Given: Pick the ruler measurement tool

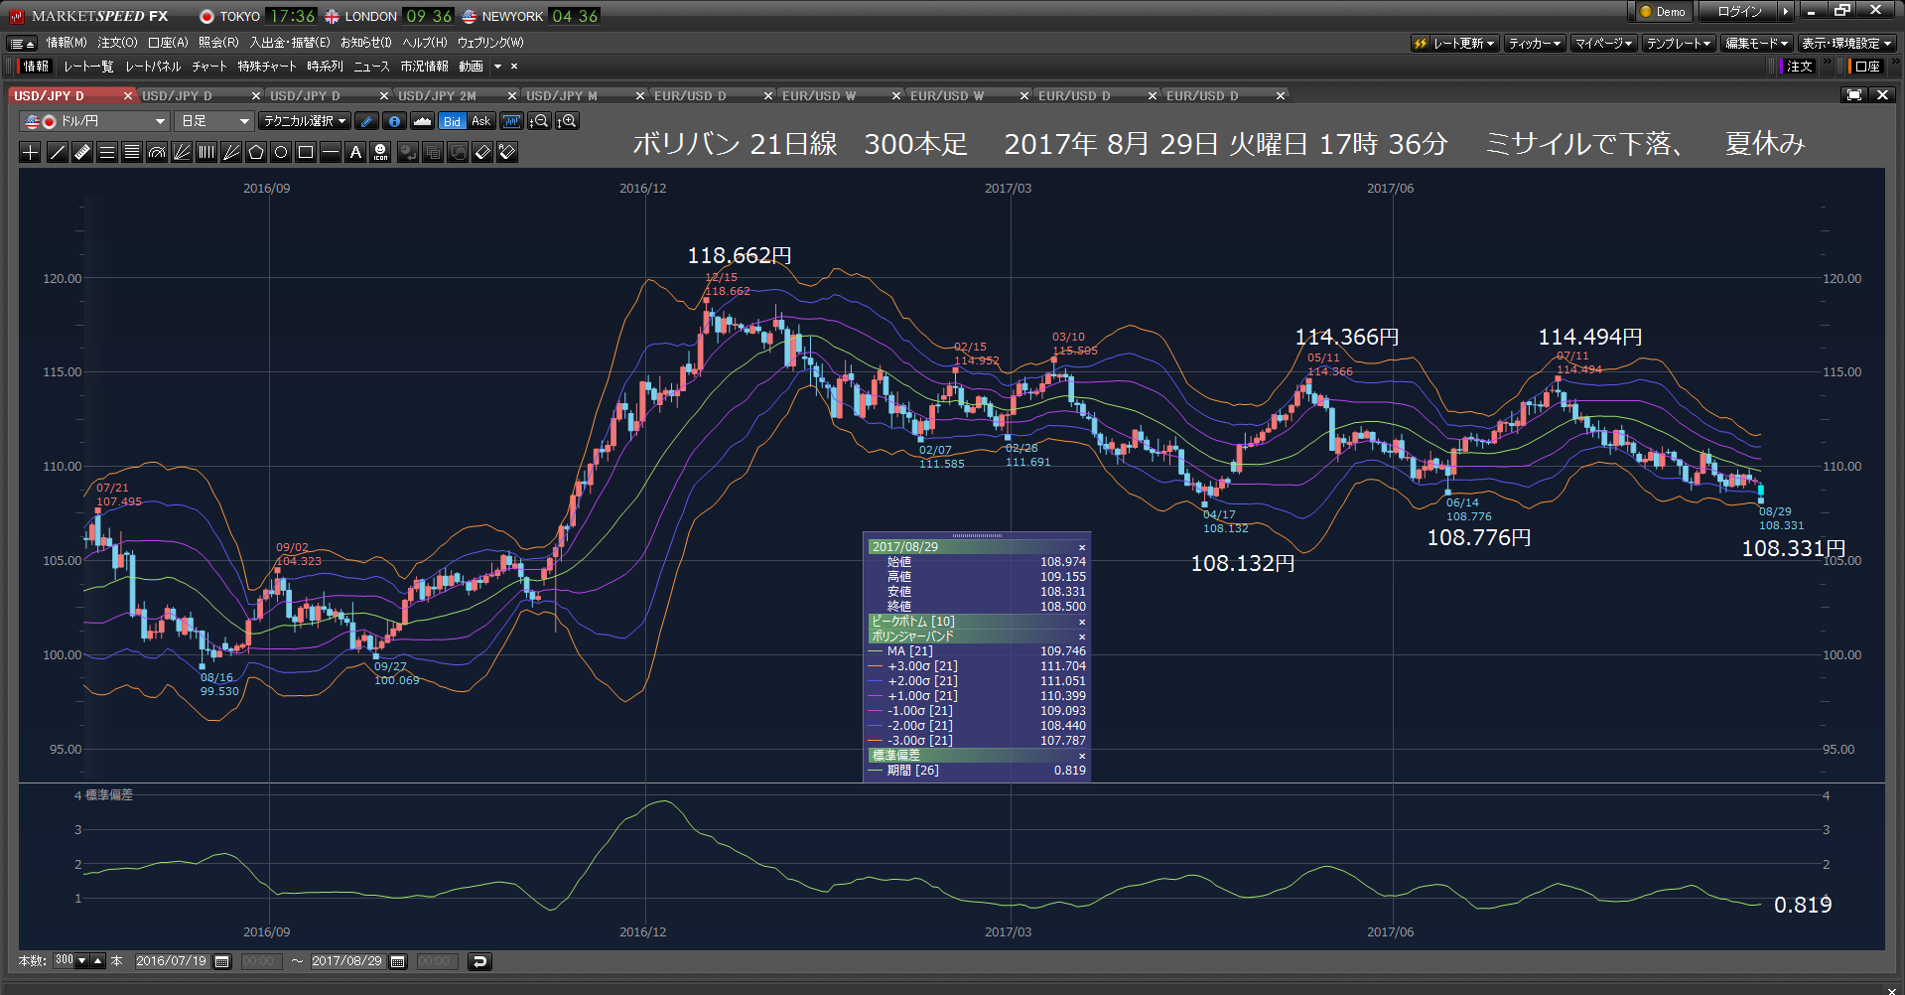Looking at the screenshot, I should [82, 152].
